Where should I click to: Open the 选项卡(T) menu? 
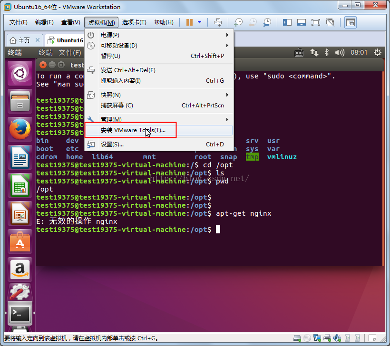click(134, 22)
